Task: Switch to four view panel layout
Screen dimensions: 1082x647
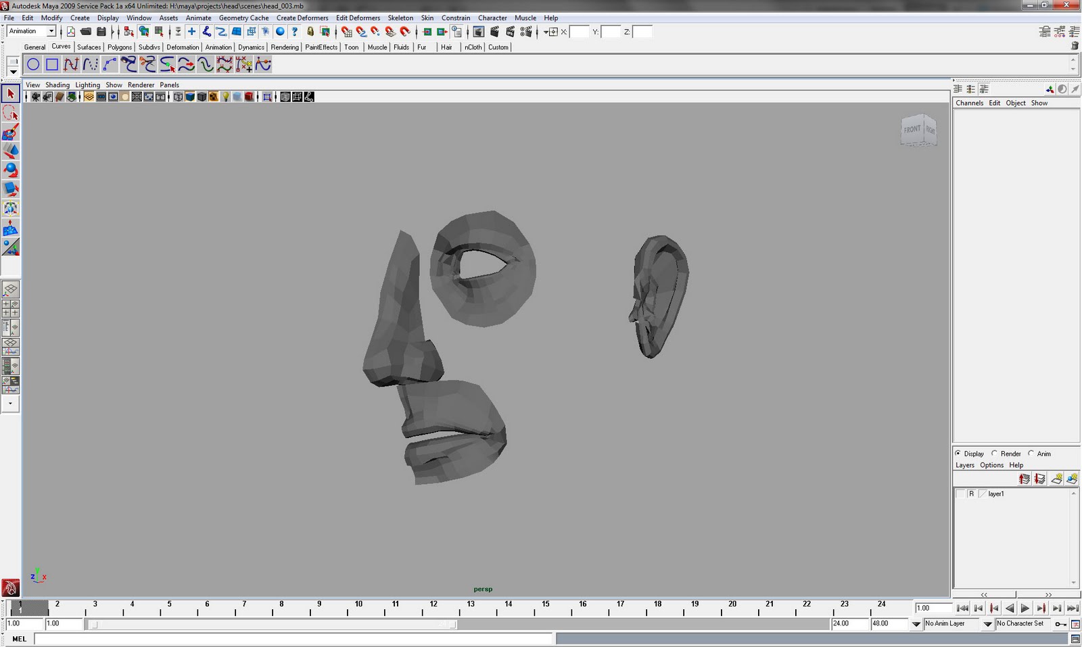Action: [x=10, y=309]
